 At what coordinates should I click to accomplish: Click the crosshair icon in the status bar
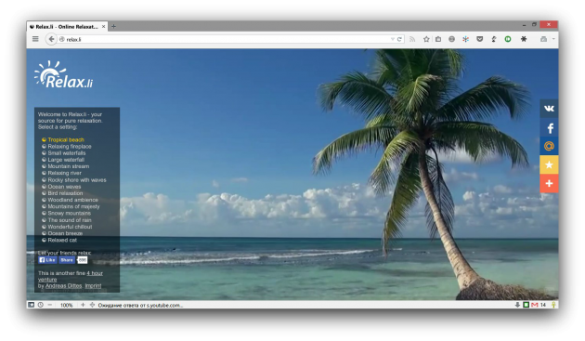pyautogui.click(x=92, y=305)
